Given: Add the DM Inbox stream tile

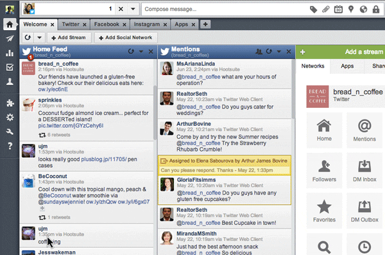Looking at the screenshot, I should [364, 171].
